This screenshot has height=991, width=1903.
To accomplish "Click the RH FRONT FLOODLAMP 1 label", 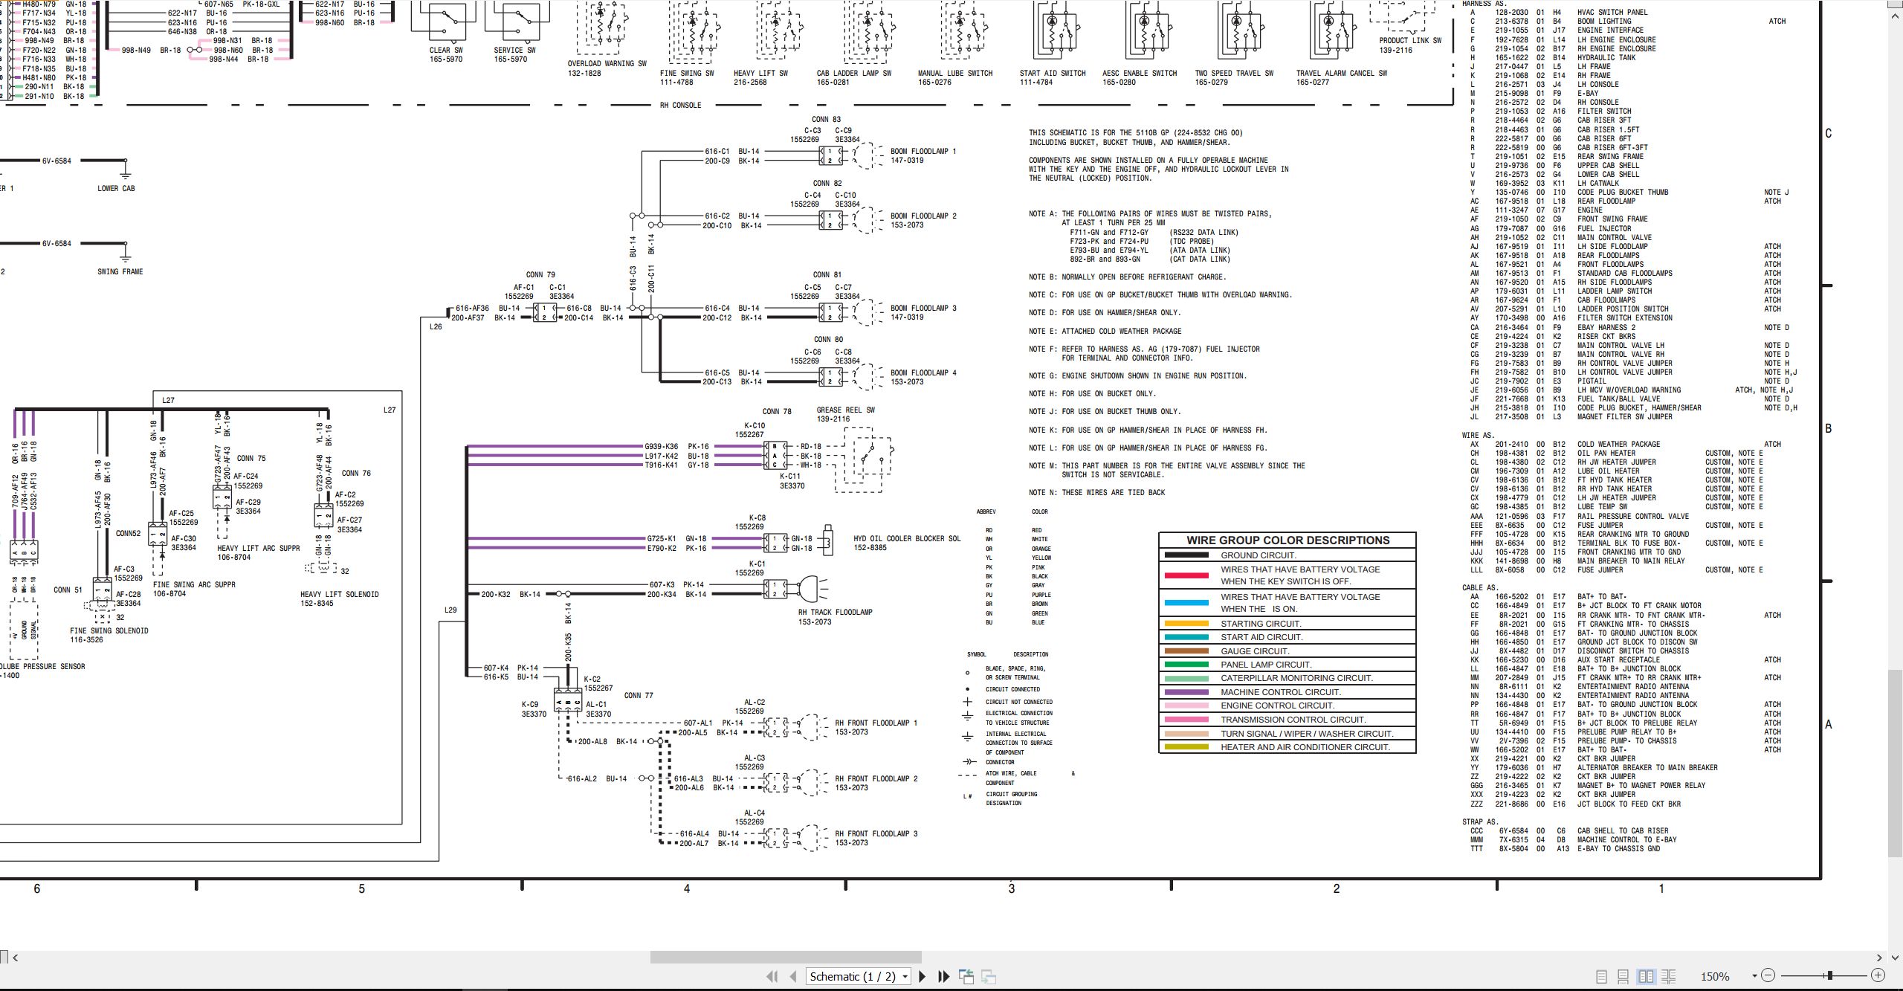I will (876, 723).
